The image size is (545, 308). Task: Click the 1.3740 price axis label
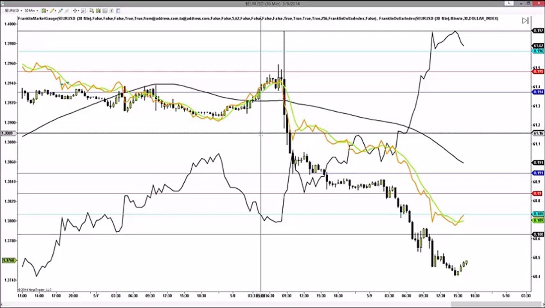(x=10, y=280)
